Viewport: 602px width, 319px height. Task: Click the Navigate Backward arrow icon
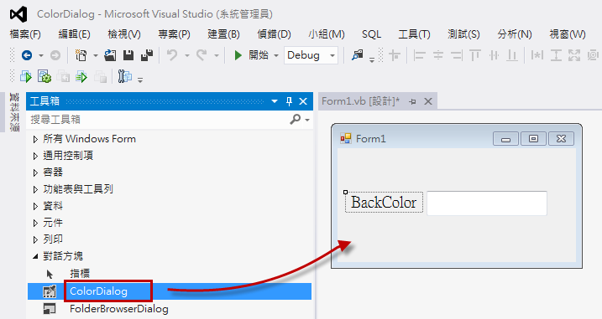(27, 55)
